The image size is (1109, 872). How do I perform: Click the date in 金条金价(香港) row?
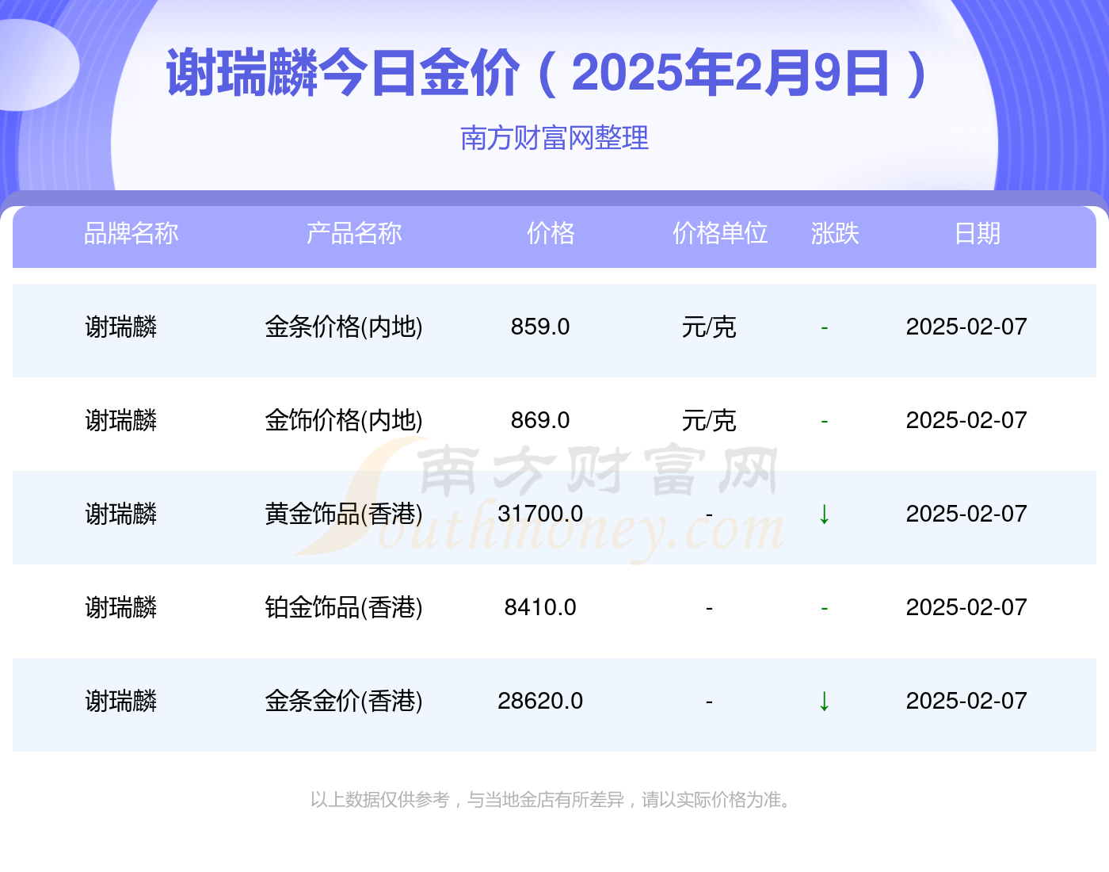[966, 701]
